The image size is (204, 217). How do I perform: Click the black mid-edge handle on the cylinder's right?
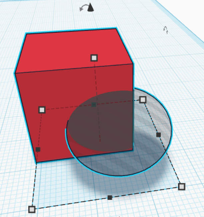click(x=158, y=135)
